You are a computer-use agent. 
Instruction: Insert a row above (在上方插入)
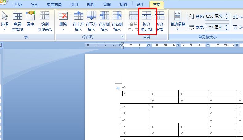[78, 21]
